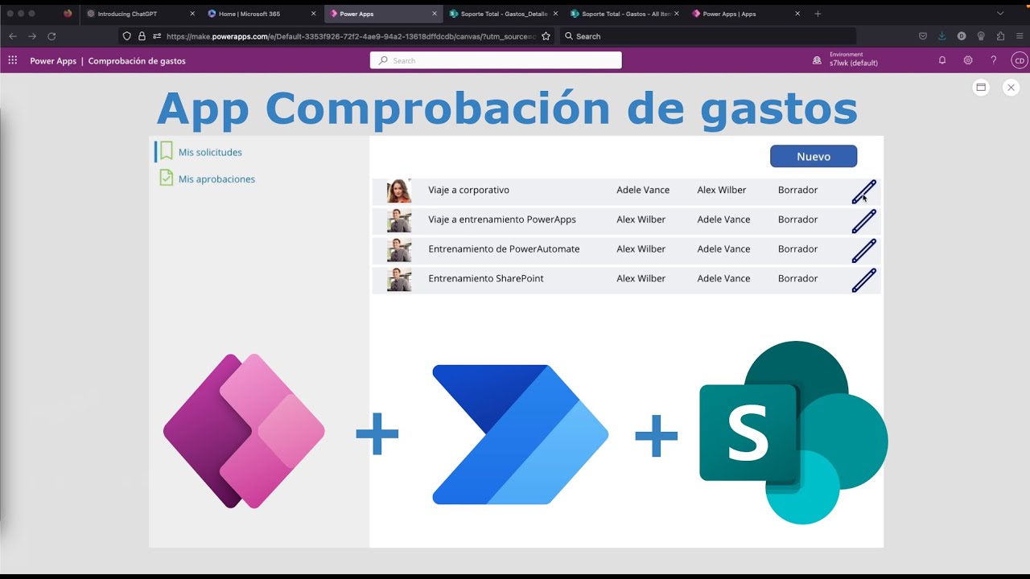Open the Power Apps settings gear
This screenshot has width=1030, height=579.
(968, 60)
